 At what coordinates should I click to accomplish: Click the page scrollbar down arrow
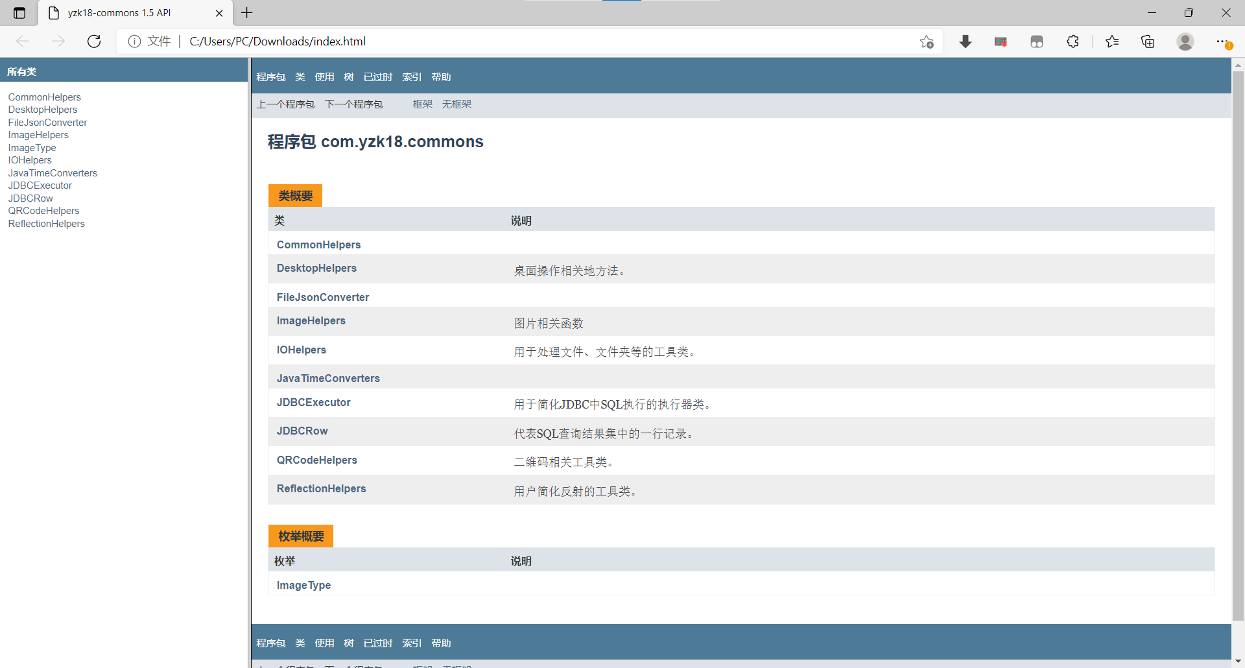pos(1238,661)
